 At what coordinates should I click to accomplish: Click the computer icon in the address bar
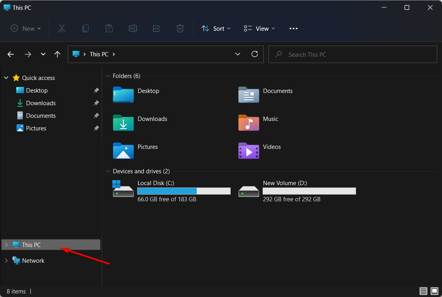76,54
